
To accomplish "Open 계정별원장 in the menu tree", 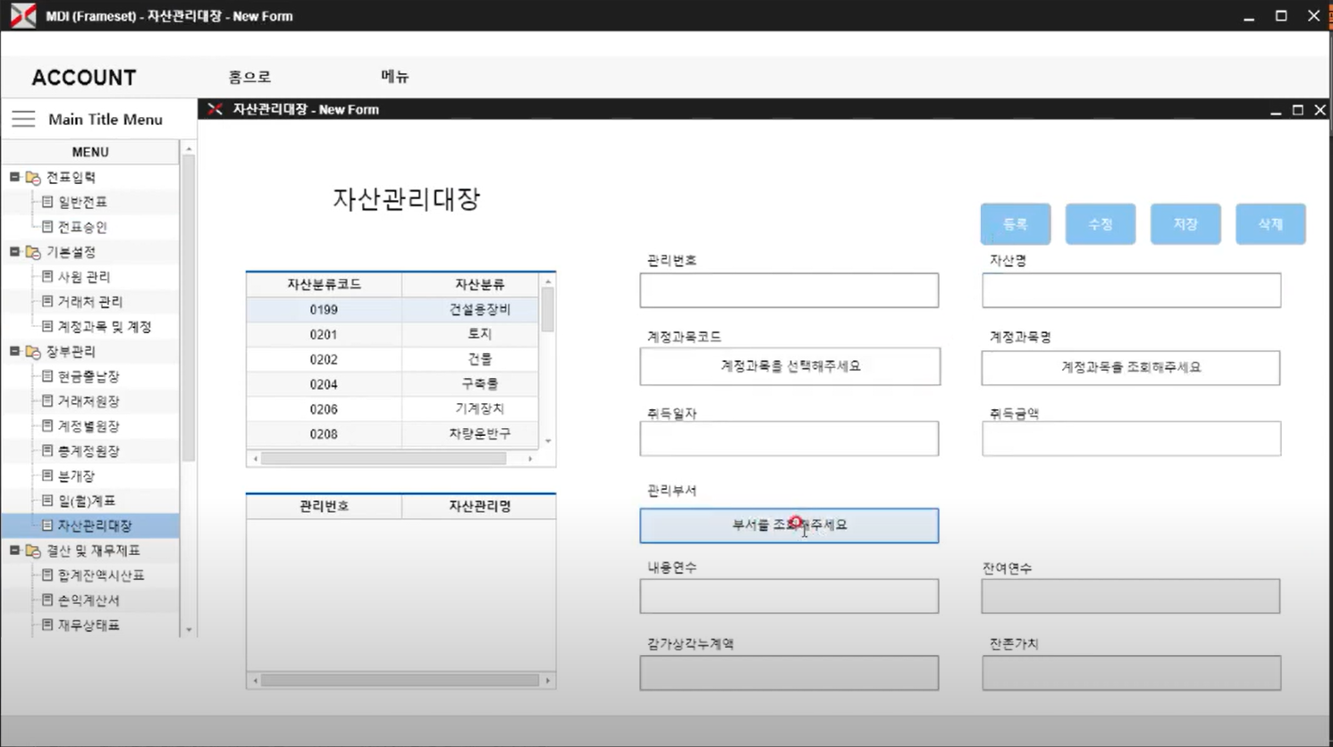I will pyautogui.click(x=89, y=426).
